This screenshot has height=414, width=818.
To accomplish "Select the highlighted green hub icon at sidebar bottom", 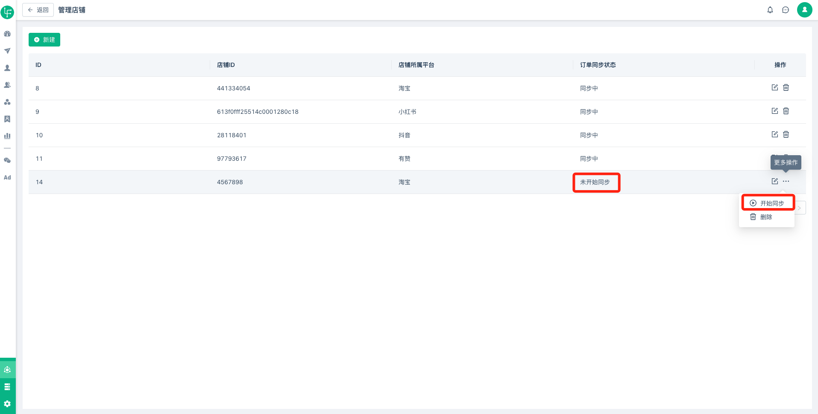I will pyautogui.click(x=7, y=370).
